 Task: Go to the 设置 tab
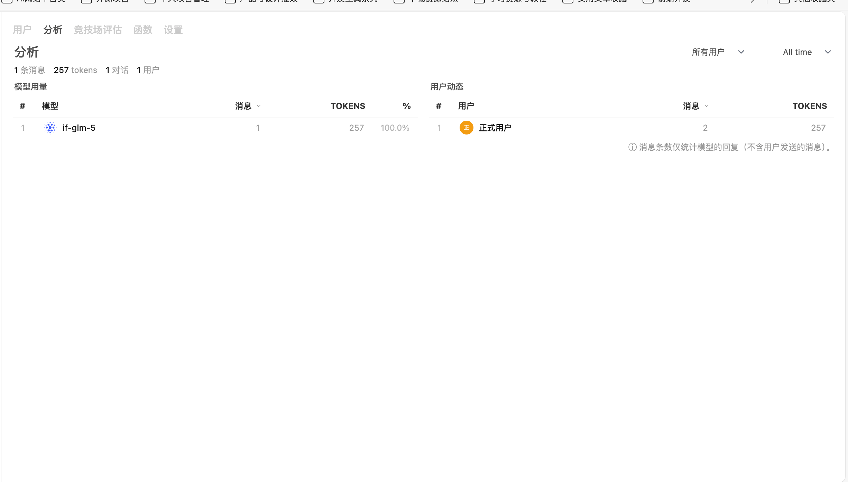click(173, 30)
